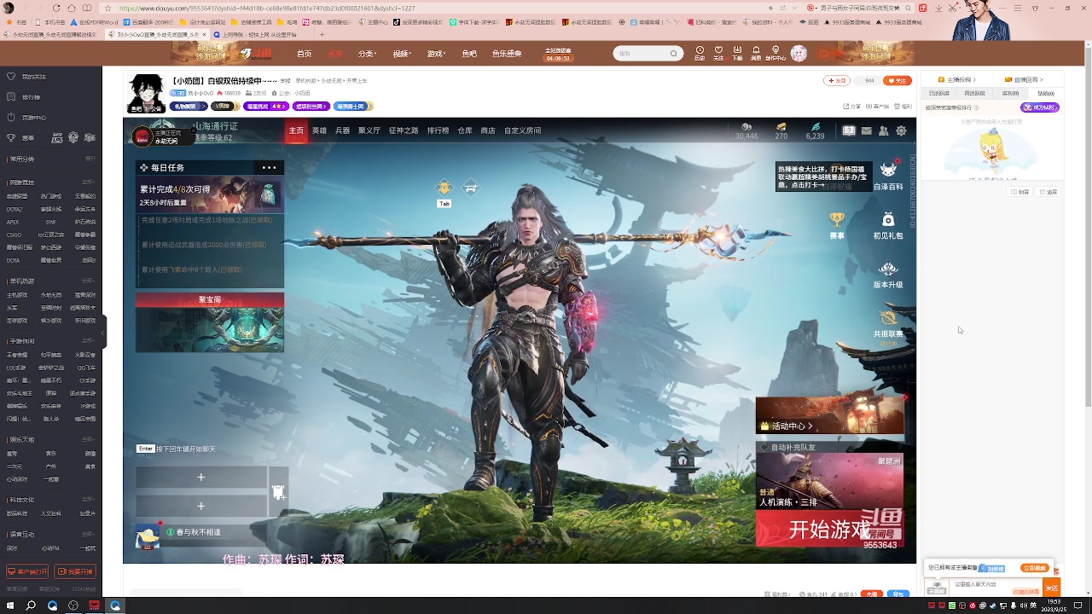This screenshot has width=1092, height=614.
Task: Select the 排行榜 tab in game menu
Action: click(438, 130)
